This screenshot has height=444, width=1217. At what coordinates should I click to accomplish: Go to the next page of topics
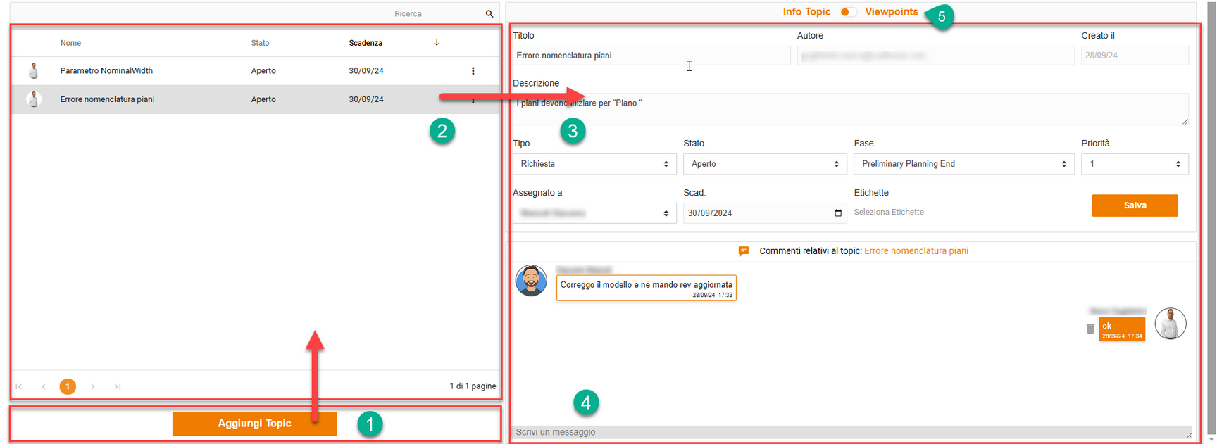(x=92, y=386)
